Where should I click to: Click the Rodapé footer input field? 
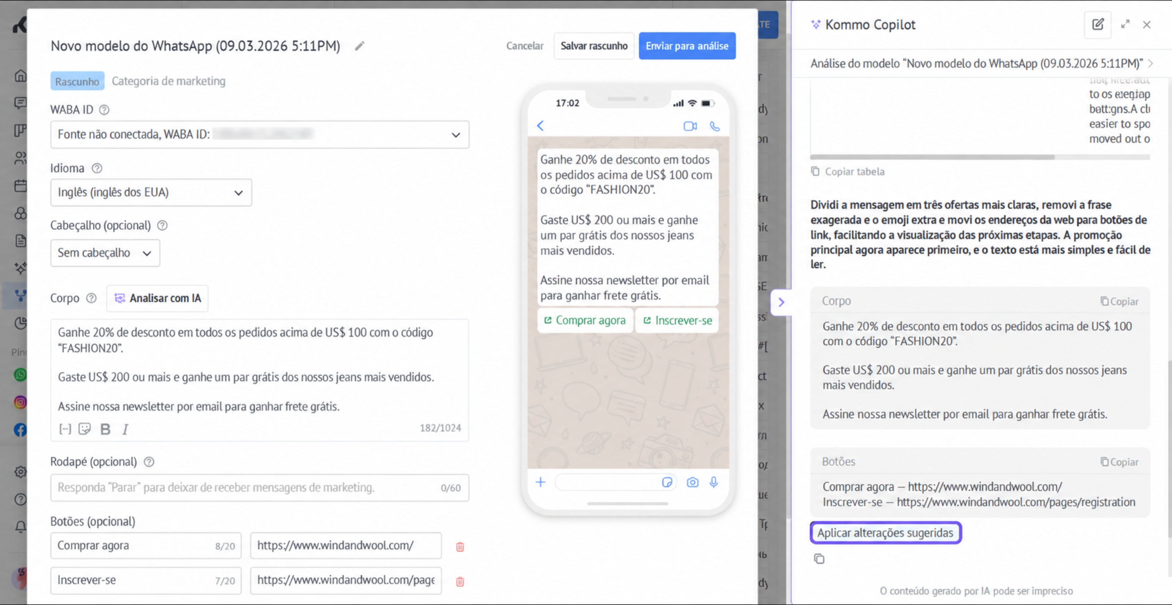[260, 487]
